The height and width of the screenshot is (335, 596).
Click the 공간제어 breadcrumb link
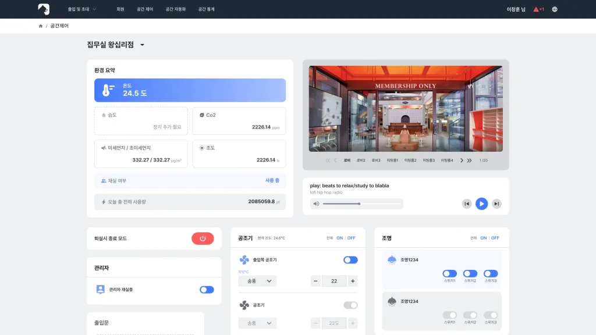pyautogui.click(x=59, y=26)
